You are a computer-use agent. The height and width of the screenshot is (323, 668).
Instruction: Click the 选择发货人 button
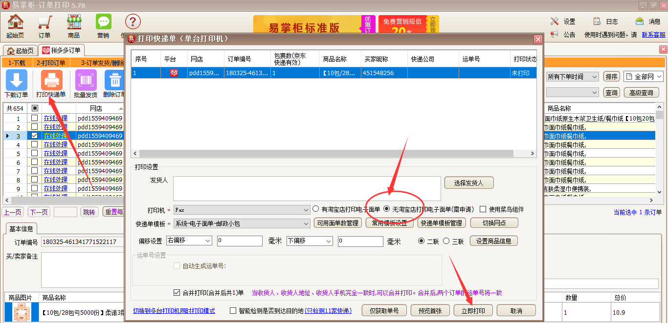(x=469, y=183)
